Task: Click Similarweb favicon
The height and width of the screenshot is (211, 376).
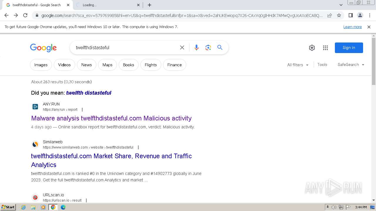Action: point(35,144)
